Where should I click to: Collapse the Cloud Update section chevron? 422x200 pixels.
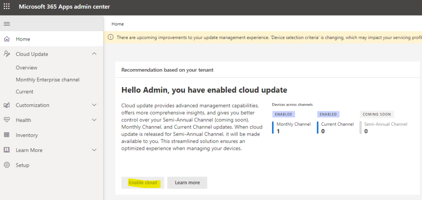tap(94, 54)
